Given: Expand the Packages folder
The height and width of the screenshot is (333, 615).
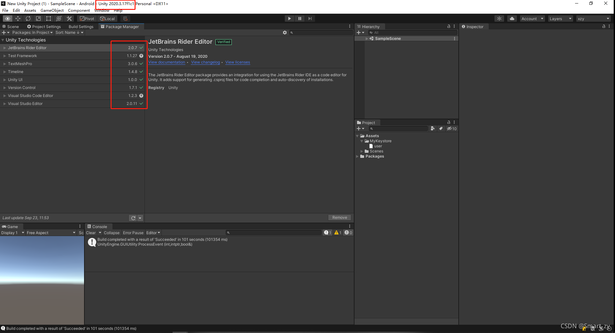Looking at the screenshot, I should coord(357,156).
